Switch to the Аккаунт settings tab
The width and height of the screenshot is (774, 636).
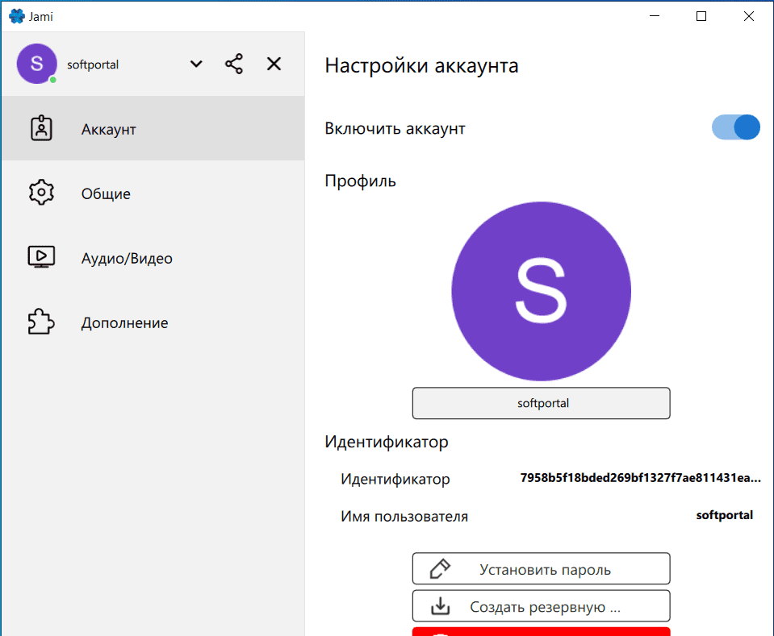coord(153,128)
